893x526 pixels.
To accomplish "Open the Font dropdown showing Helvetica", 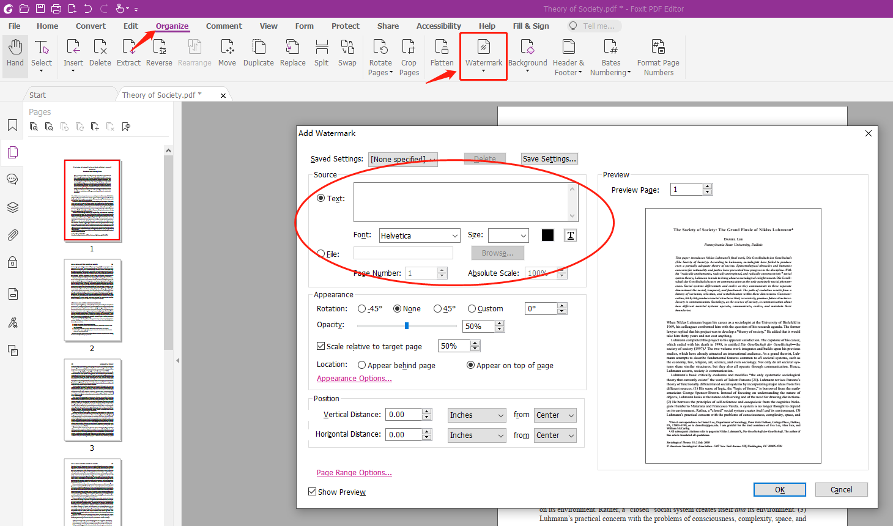I will (420, 235).
